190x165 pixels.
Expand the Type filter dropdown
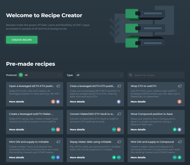tap(99, 75)
